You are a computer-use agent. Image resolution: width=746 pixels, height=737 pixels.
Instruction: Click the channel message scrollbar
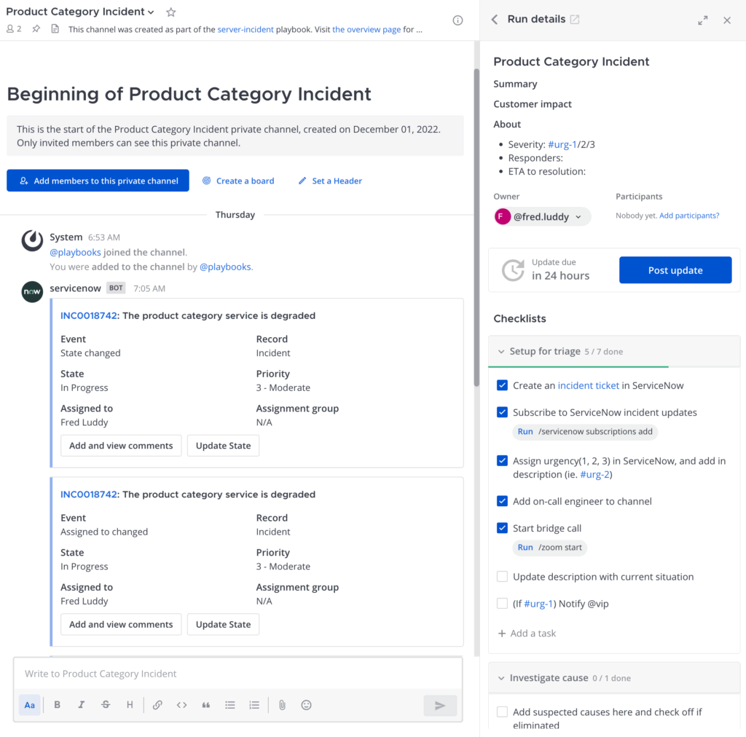(476, 227)
